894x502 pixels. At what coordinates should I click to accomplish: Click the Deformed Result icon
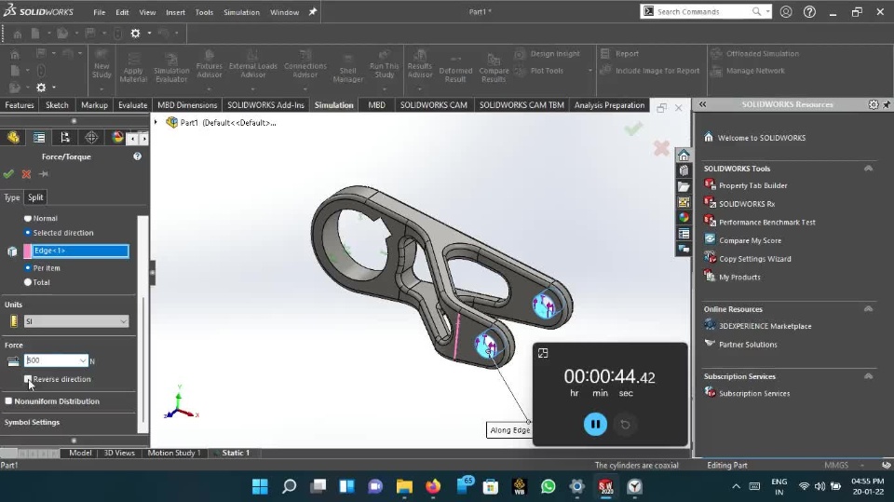click(455, 68)
